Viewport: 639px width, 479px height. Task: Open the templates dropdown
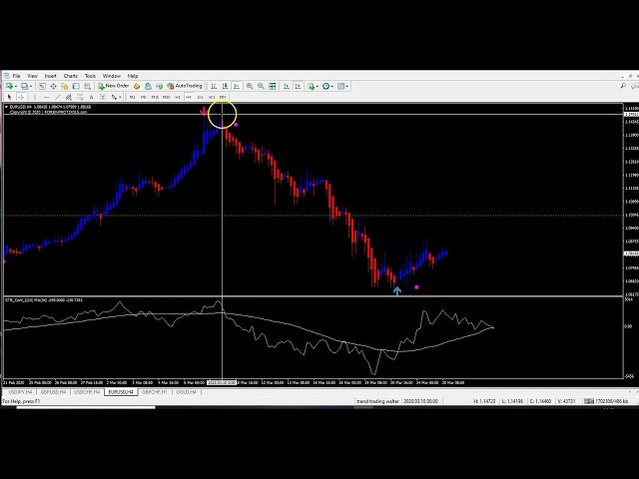[344, 86]
